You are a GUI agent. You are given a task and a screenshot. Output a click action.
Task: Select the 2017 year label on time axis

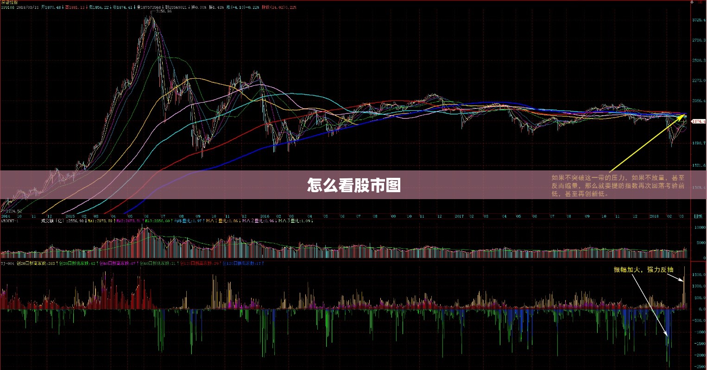459,216
